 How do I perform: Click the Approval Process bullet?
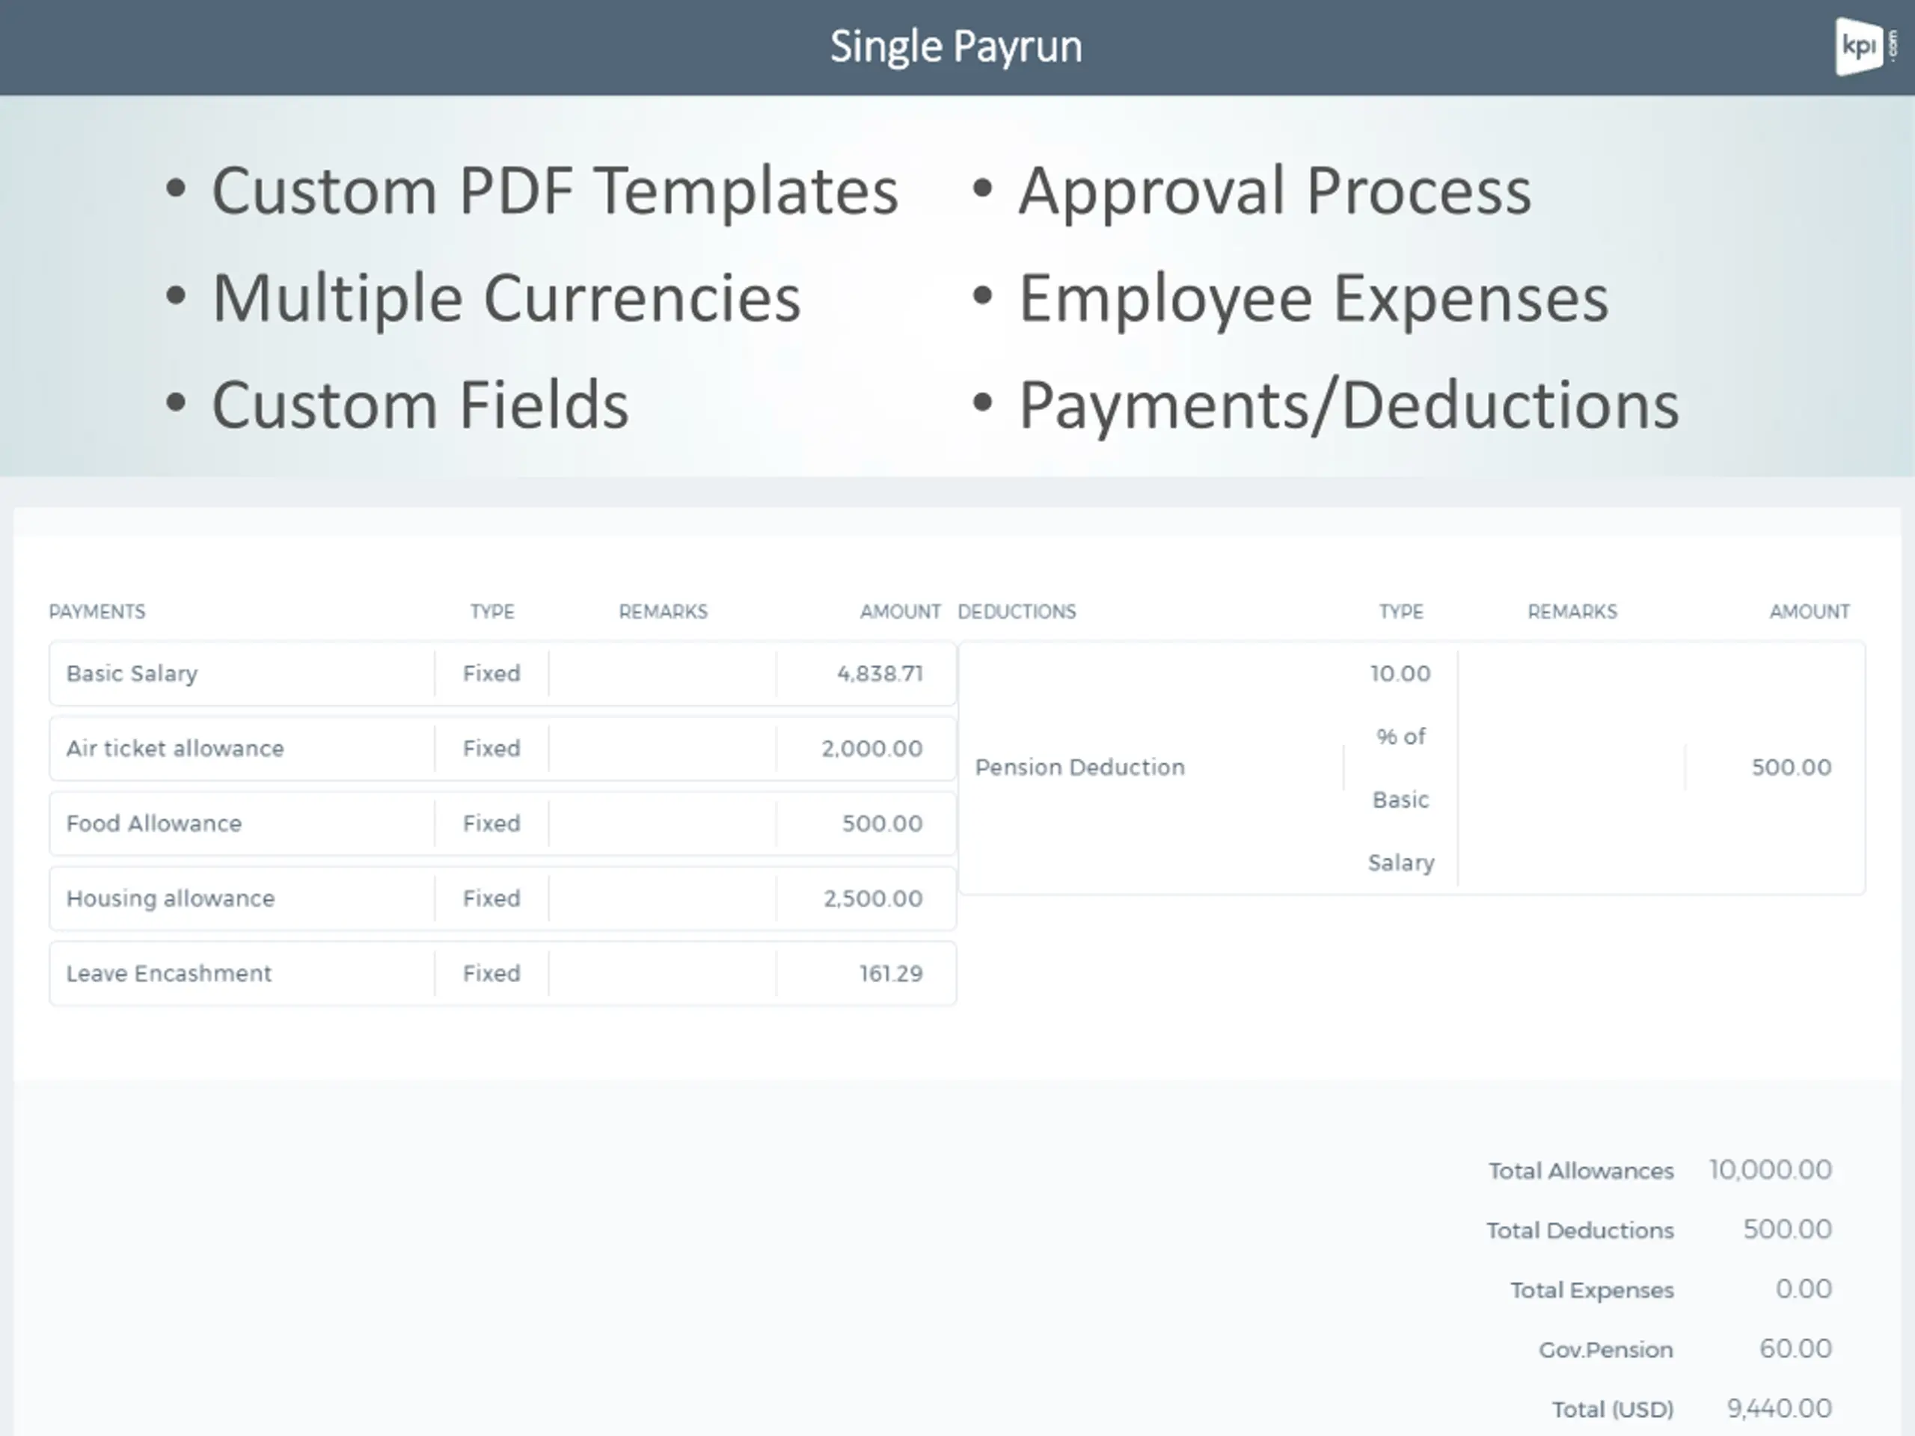point(1275,191)
